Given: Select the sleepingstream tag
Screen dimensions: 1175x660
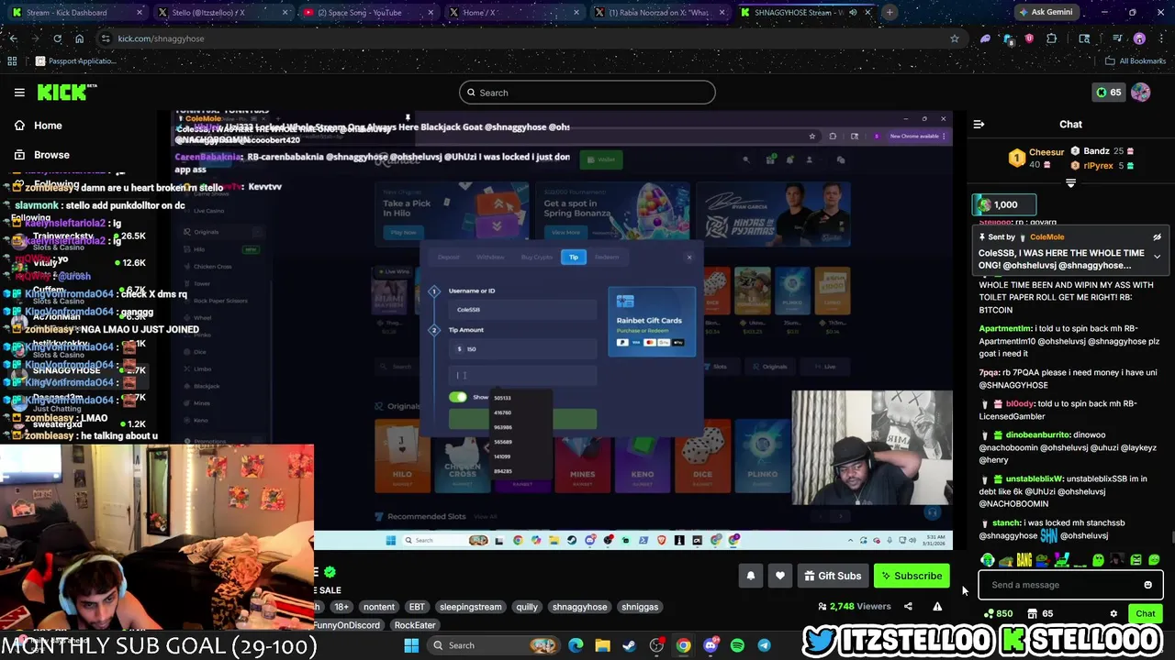Looking at the screenshot, I should click(470, 607).
